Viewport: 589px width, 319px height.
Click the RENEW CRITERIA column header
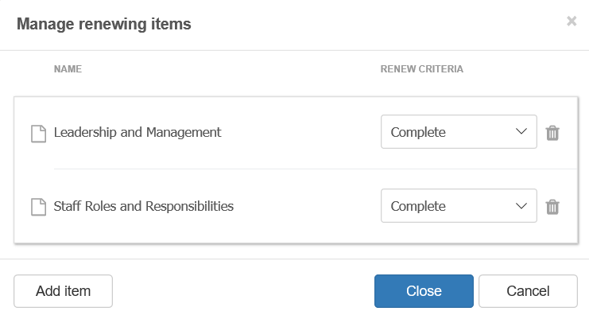point(421,69)
